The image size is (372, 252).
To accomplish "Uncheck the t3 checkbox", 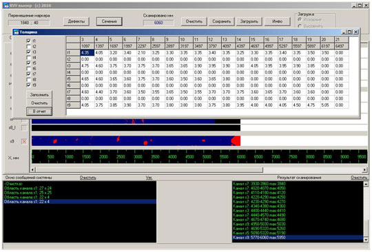I will [x=28, y=52].
